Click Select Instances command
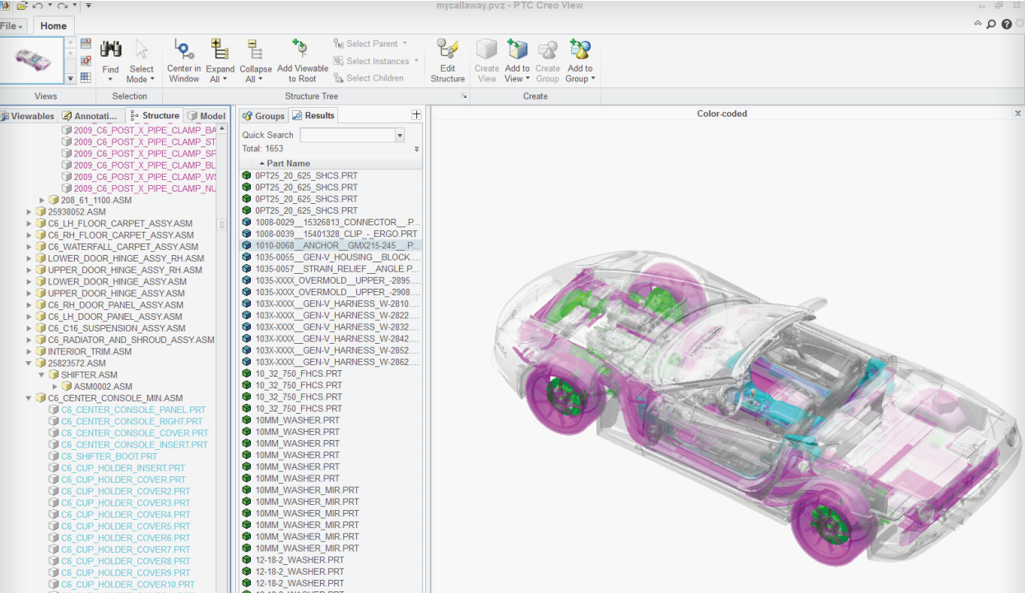This screenshot has width=1025, height=593. tap(376, 61)
